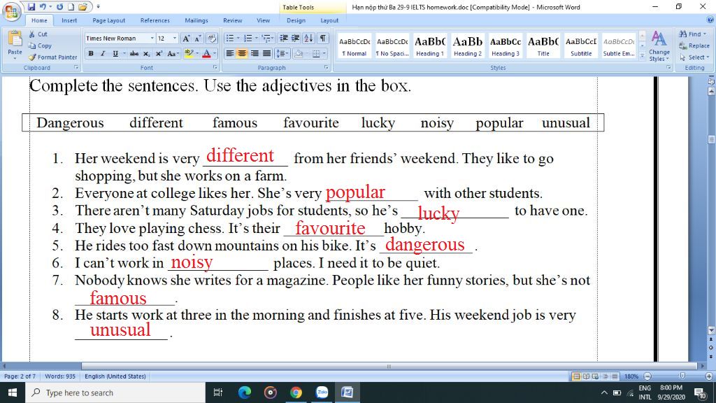Cut the selected text
Image resolution: width=716 pixels, height=403 pixels.
(38, 34)
